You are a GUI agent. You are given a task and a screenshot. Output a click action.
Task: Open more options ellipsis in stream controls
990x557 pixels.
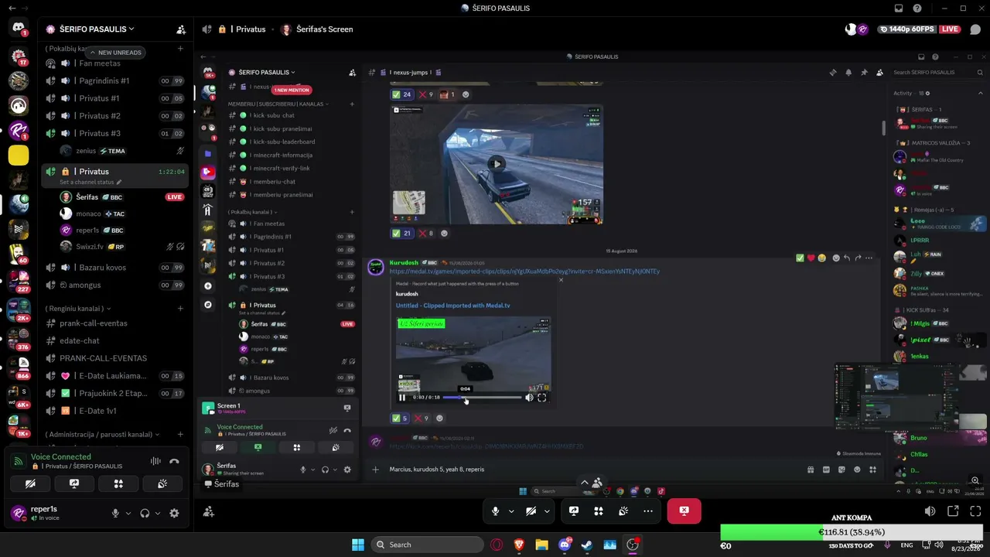pos(648,511)
